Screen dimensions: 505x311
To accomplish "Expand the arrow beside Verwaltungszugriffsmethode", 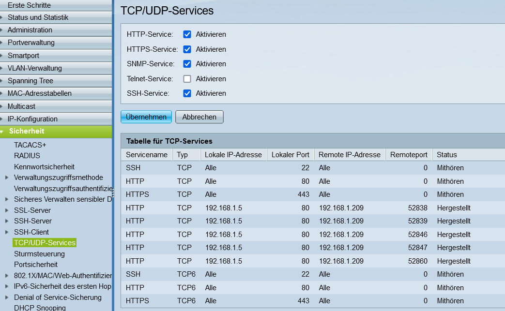I will pyautogui.click(x=7, y=178).
